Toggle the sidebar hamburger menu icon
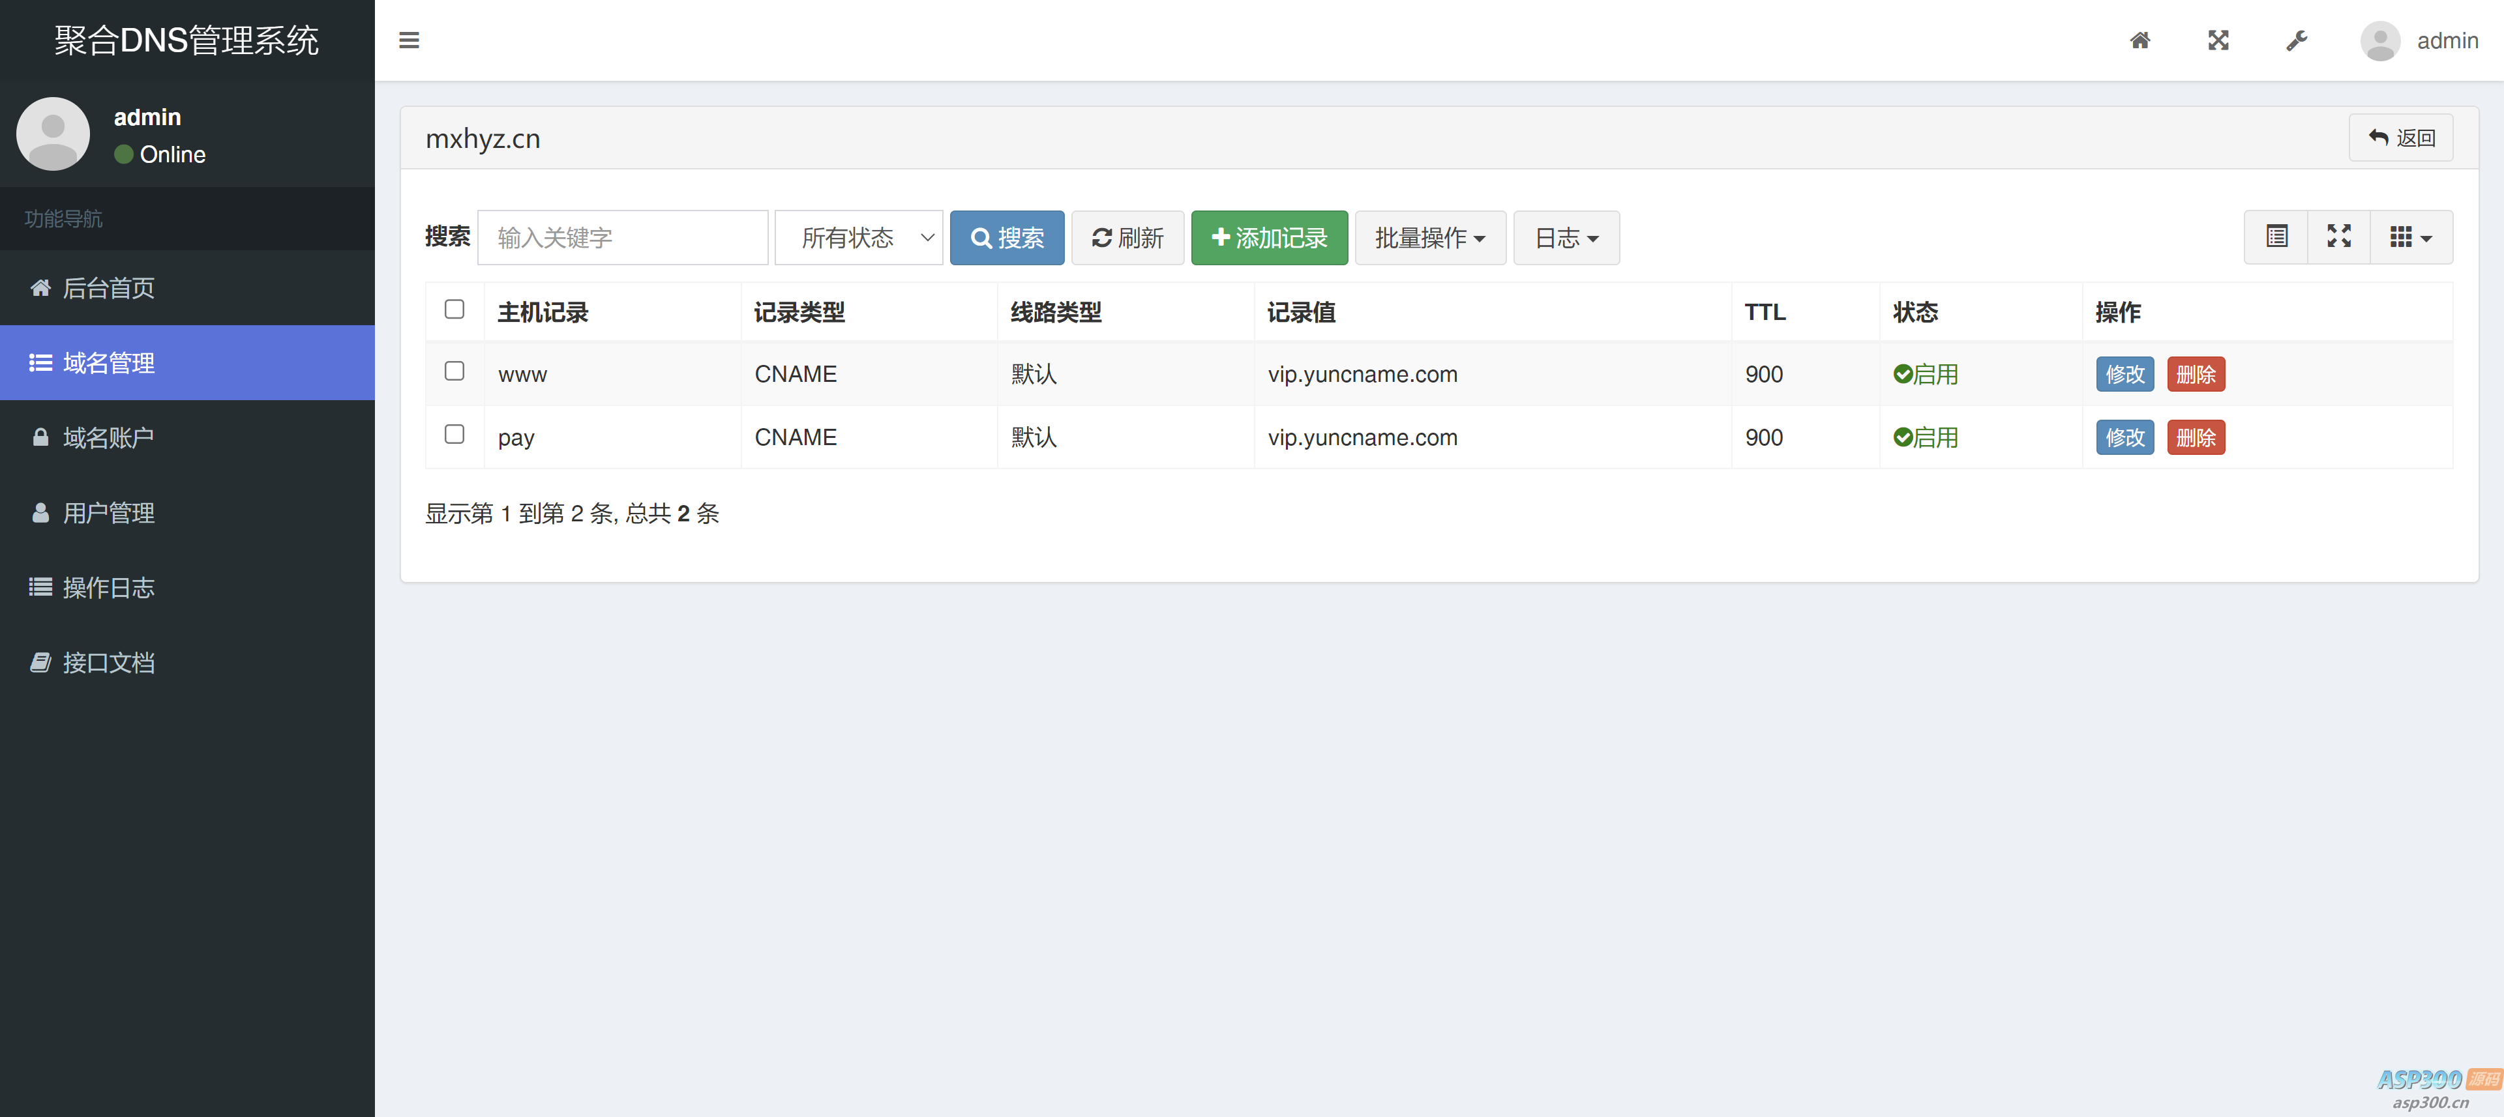Screen dimensions: 2504x1117 tap(410, 40)
